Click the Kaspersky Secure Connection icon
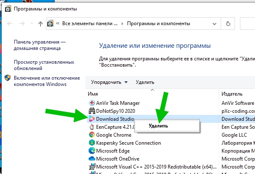This screenshot has height=174, width=255. (92, 143)
